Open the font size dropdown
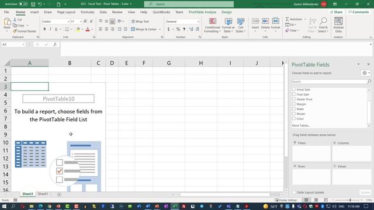 click(x=81, y=22)
